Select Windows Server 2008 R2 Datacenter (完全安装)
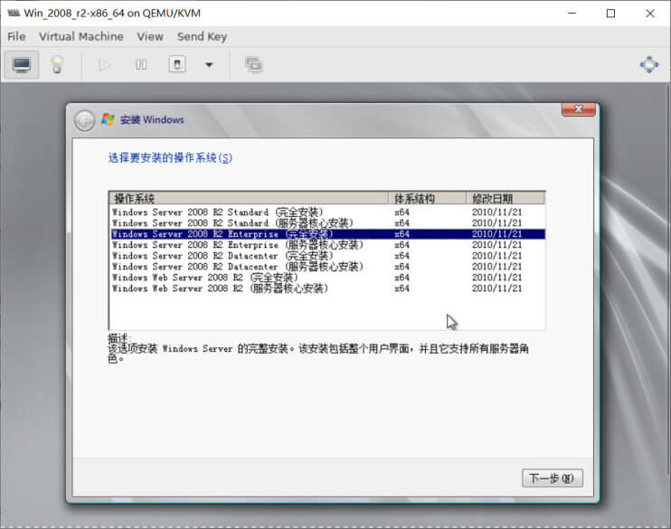The image size is (671, 529). coord(327,256)
